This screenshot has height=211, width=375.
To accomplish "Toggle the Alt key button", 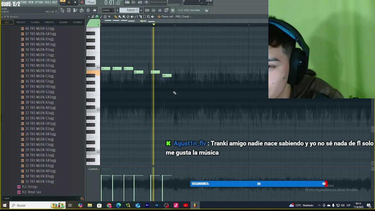I will [160, 10].
